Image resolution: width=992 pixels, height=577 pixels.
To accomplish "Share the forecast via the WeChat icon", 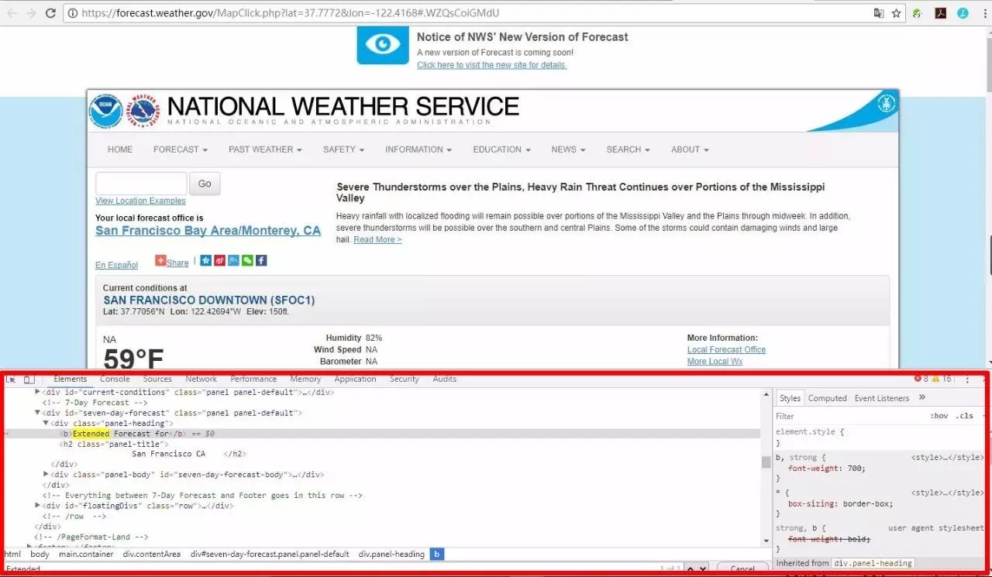I will (247, 261).
